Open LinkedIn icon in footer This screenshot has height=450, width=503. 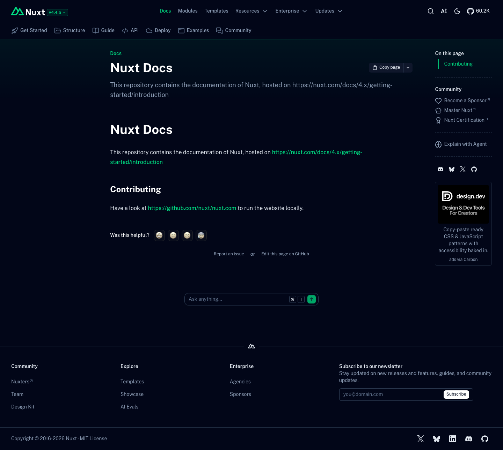click(453, 439)
